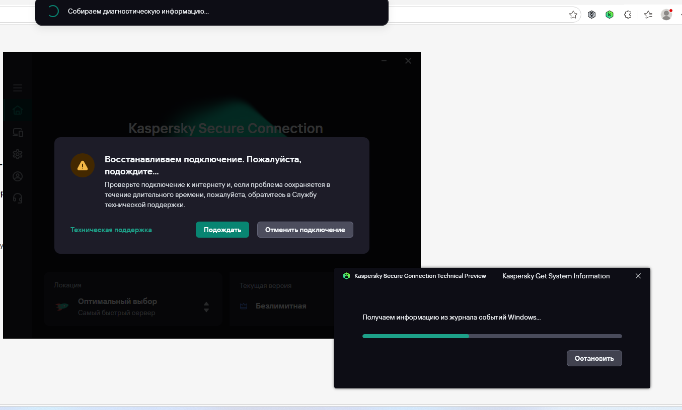Click the Подождать button
Screen dimensions: 682x410
pyautogui.click(x=222, y=230)
